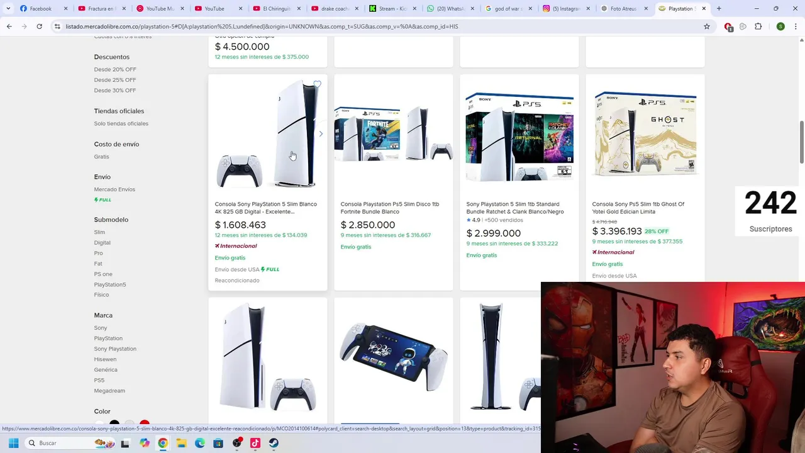Open the Chrome profile avatar
Viewport: 805px width, 453px height.
tap(780, 26)
